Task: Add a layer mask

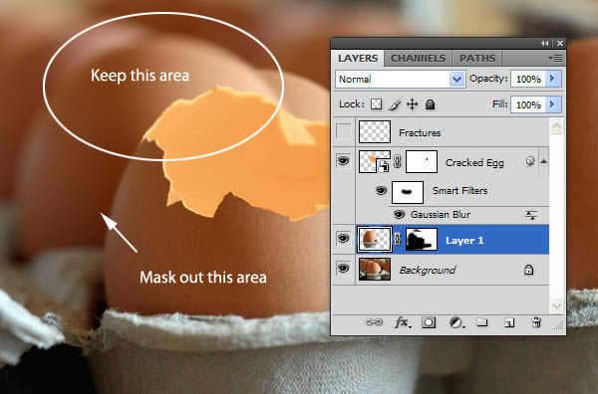Action: pos(429,322)
